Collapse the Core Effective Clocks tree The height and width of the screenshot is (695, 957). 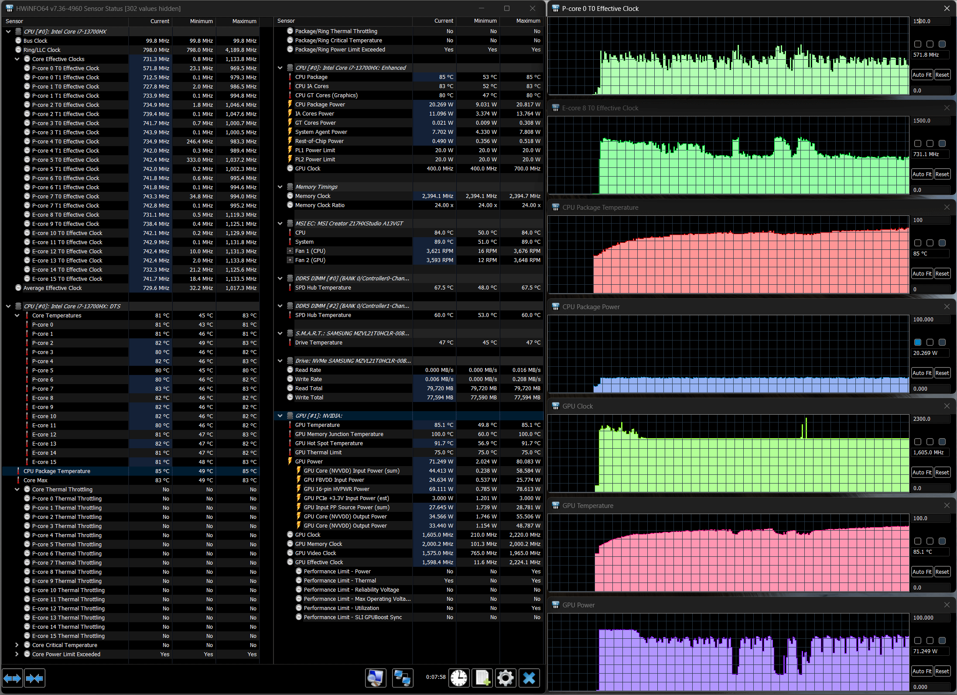coord(17,59)
